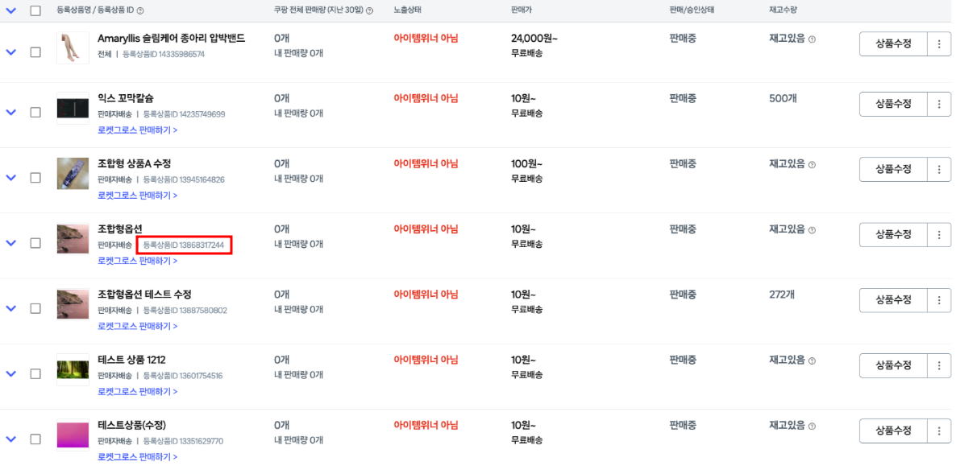Open the three-dot menu for 테스트상품(수정)
Screen dimensions: 956x474
click(x=939, y=431)
